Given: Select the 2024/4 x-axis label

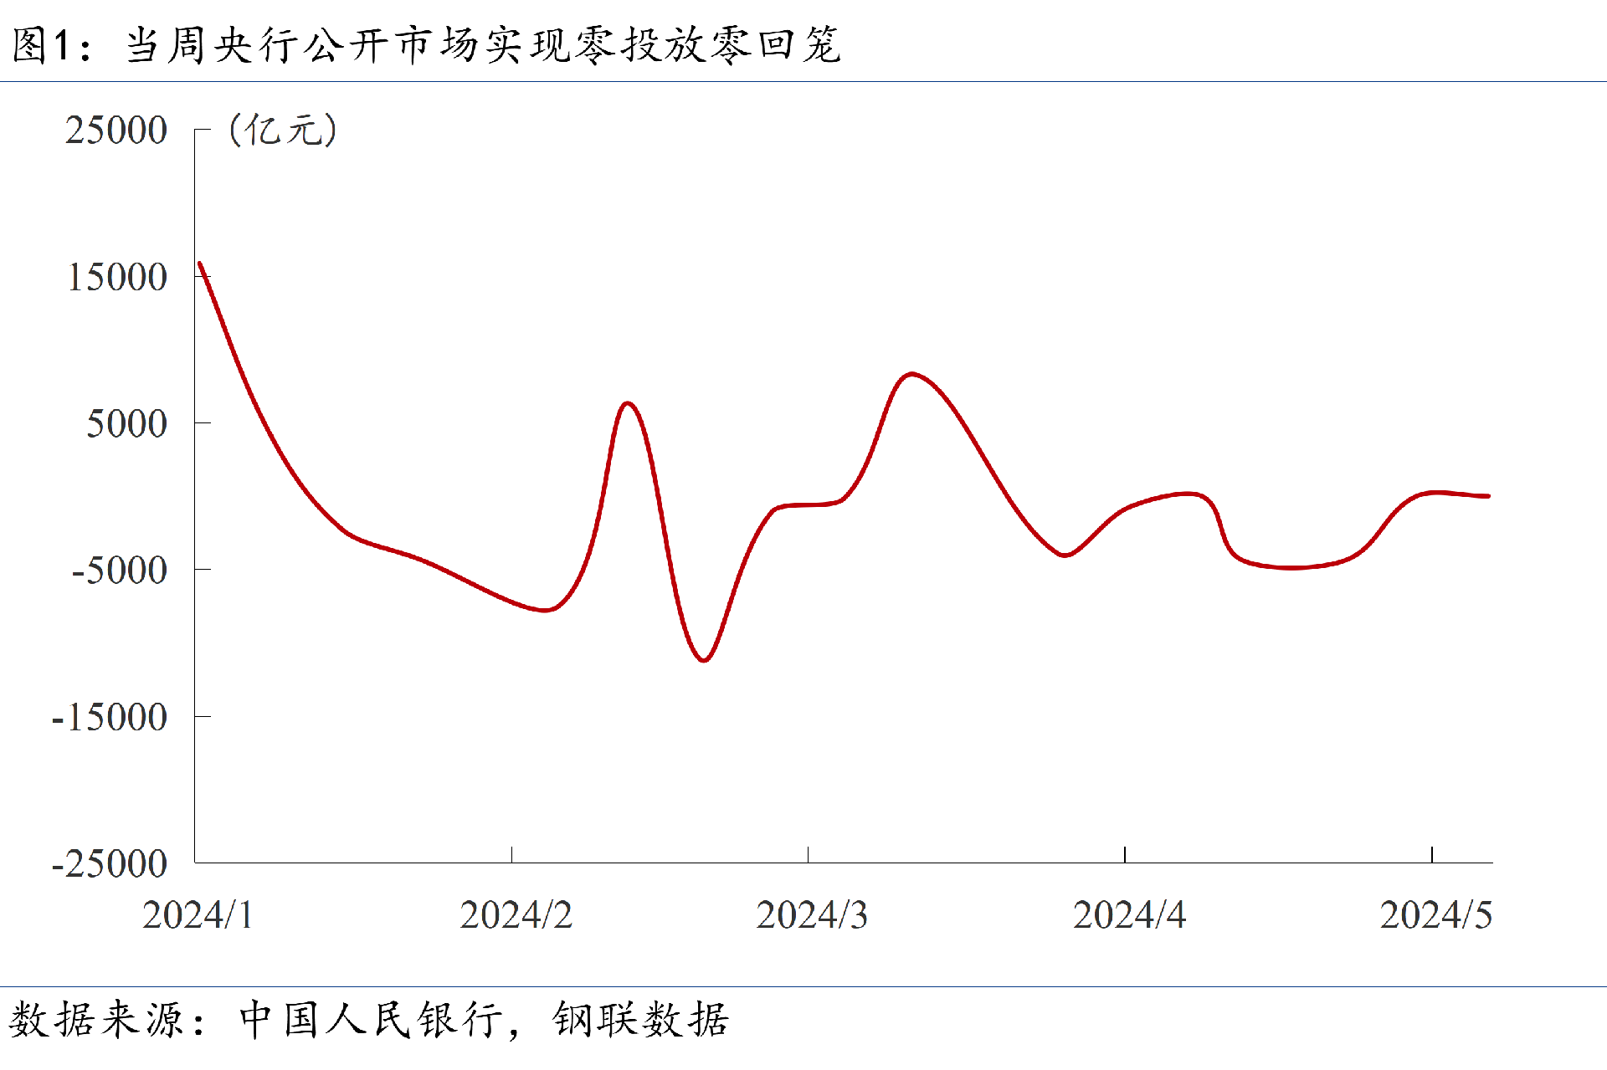Looking at the screenshot, I should [x=1129, y=915].
